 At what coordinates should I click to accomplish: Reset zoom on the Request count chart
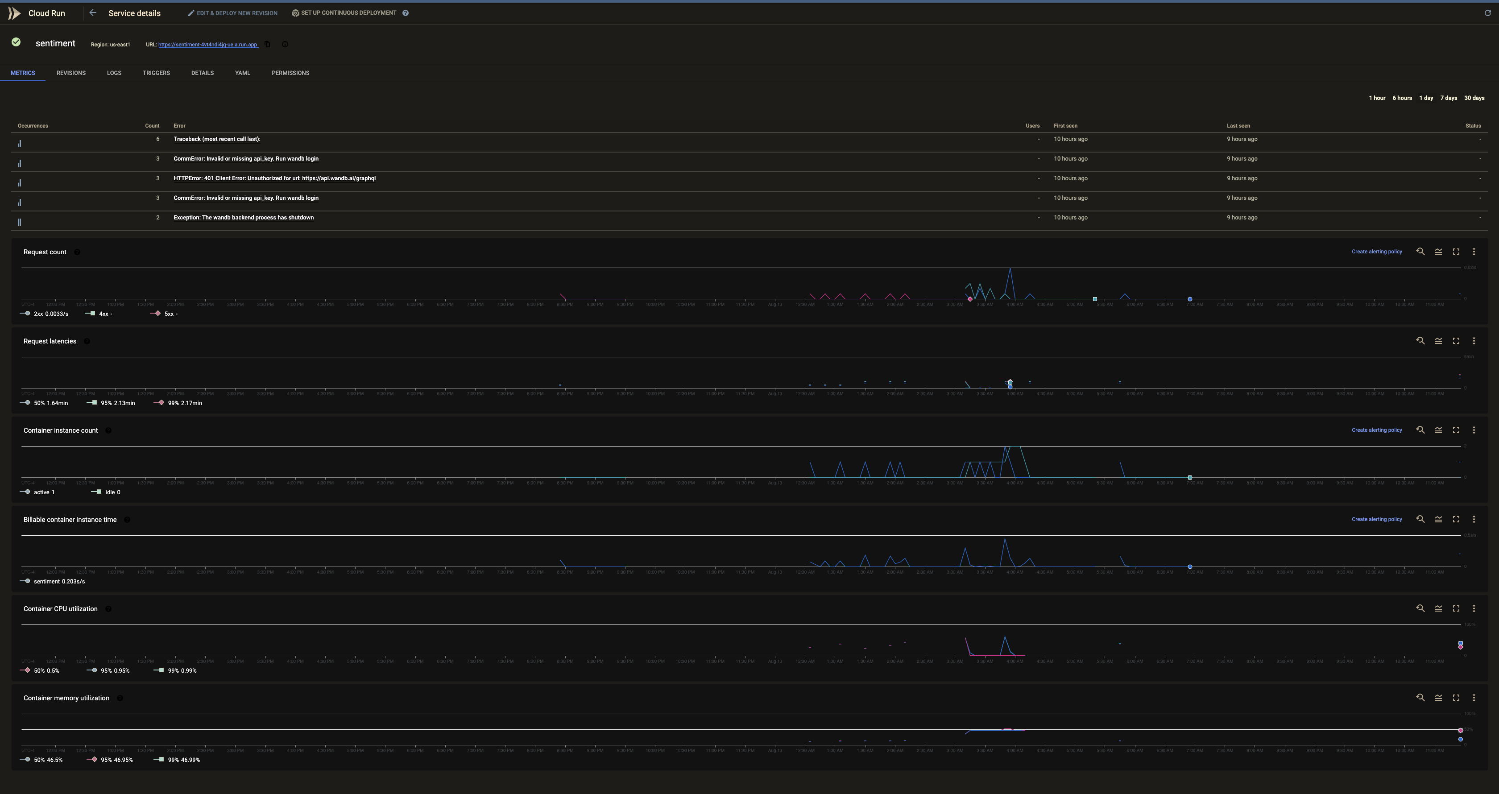(1420, 252)
